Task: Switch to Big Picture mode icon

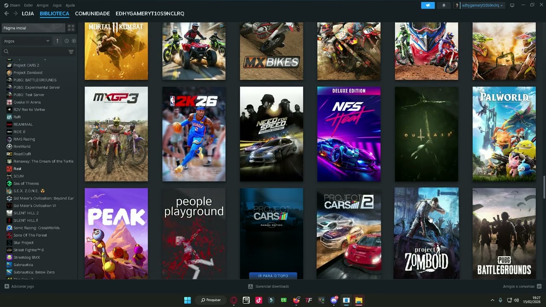Action: 512,5
